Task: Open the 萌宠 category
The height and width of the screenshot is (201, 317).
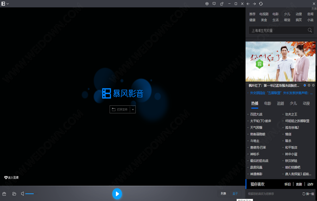Action: (x=287, y=20)
